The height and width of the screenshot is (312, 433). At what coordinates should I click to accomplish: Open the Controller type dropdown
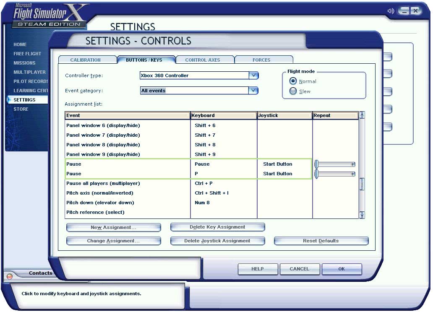pos(253,75)
